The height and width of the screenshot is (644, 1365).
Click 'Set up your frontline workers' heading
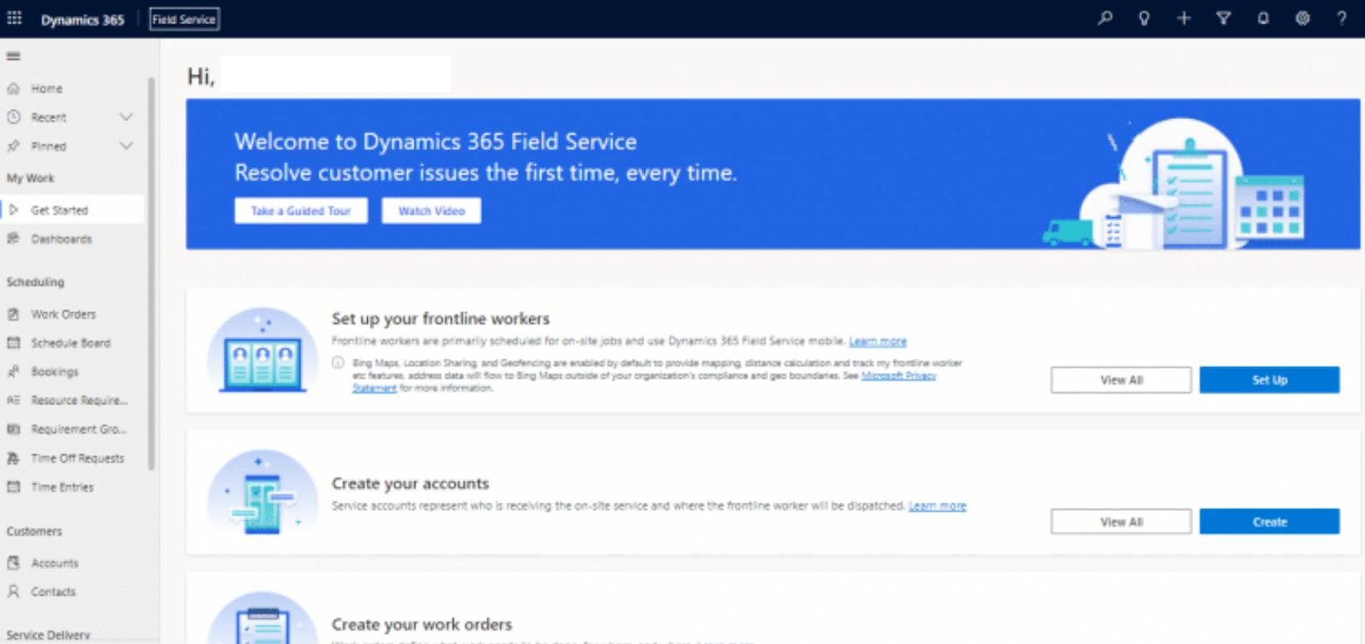pos(440,319)
